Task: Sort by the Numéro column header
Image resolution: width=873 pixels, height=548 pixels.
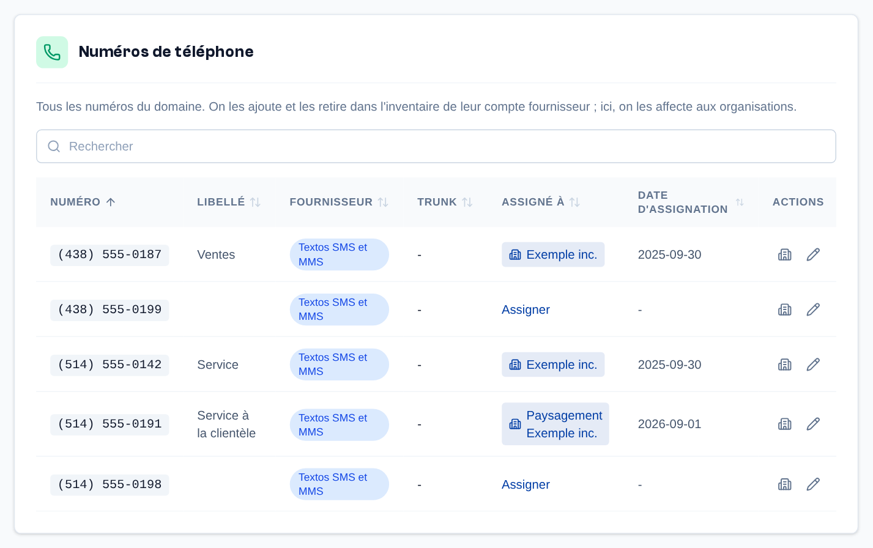Action: point(83,202)
